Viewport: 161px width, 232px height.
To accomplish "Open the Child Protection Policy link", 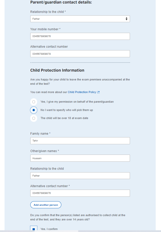I will [82, 92].
